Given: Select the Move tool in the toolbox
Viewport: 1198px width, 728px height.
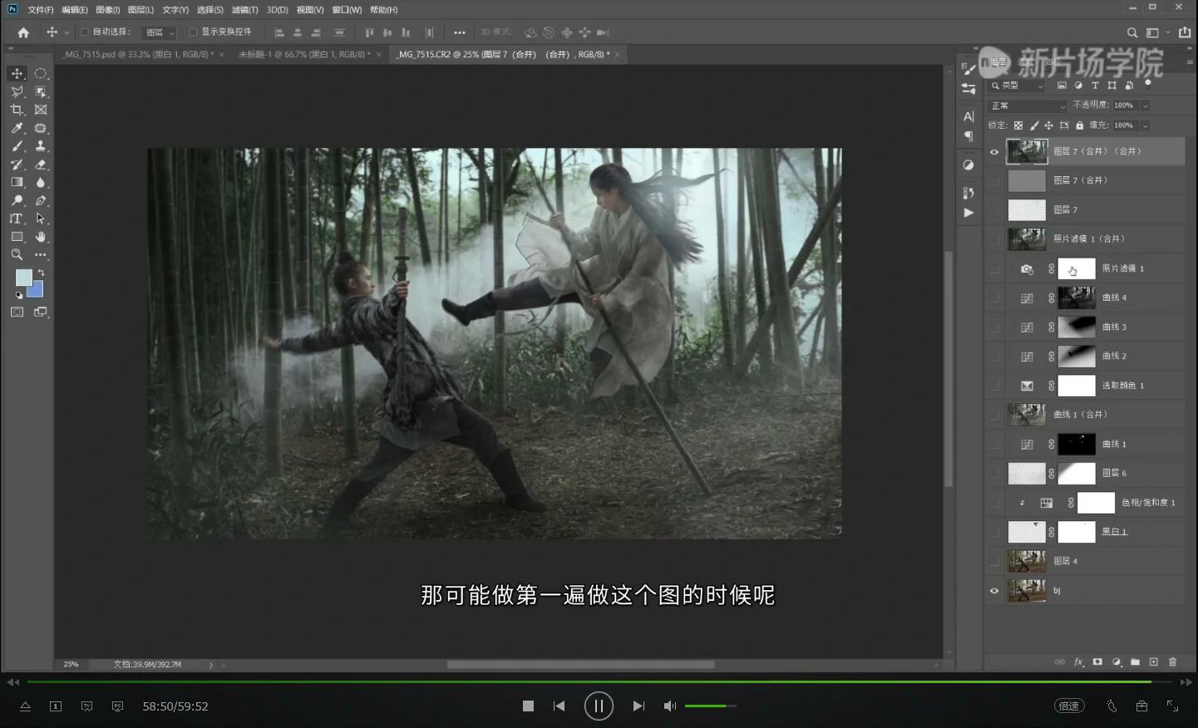Looking at the screenshot, I should click(17, 73).
